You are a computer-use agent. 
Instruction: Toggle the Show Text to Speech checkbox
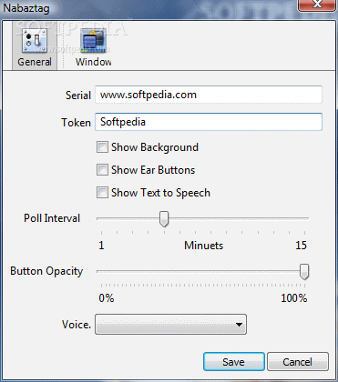(102, 193)
